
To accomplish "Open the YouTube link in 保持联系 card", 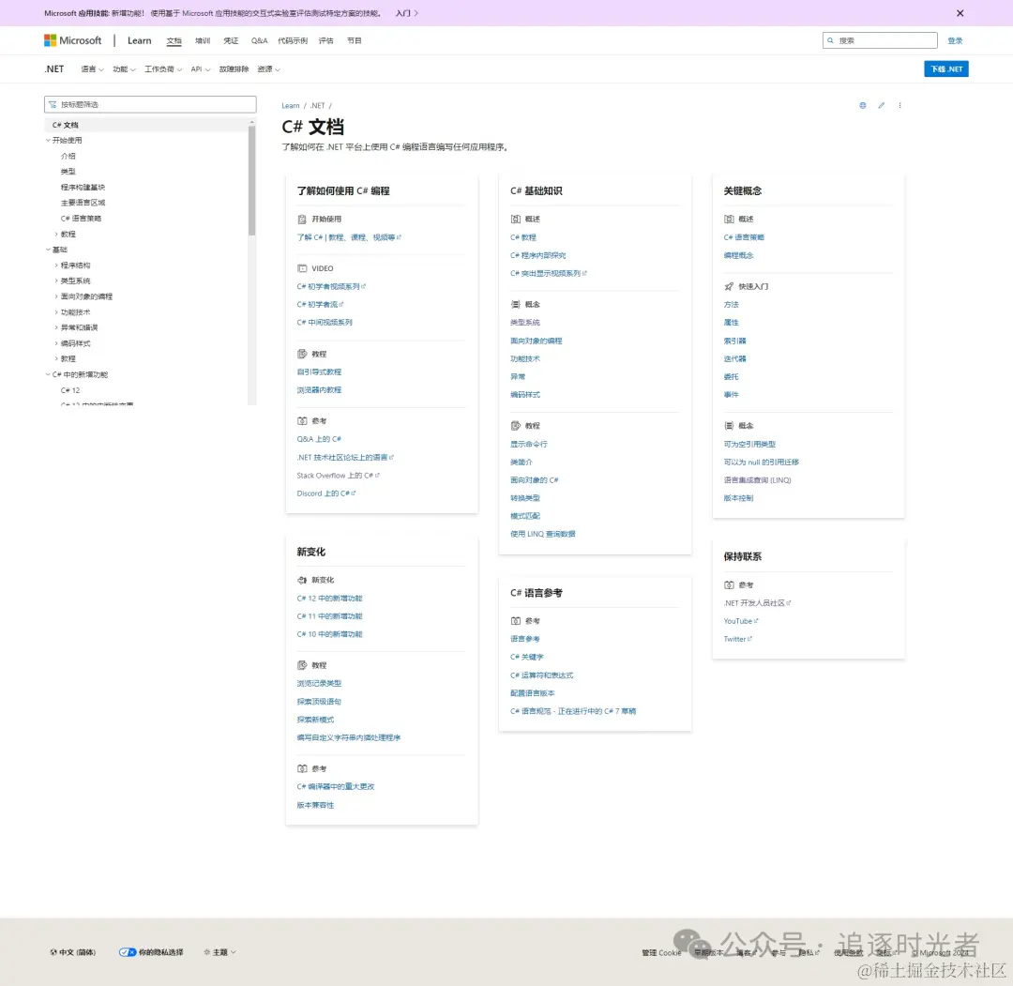I will [x=740, y=621].
